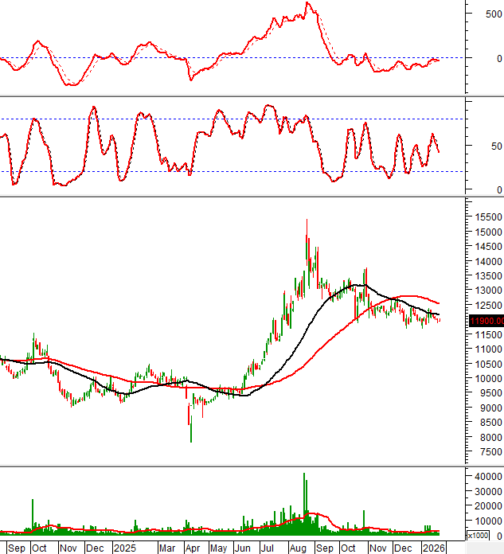
Task: Click the 15500 price axis label
Action: click(485, 217)
